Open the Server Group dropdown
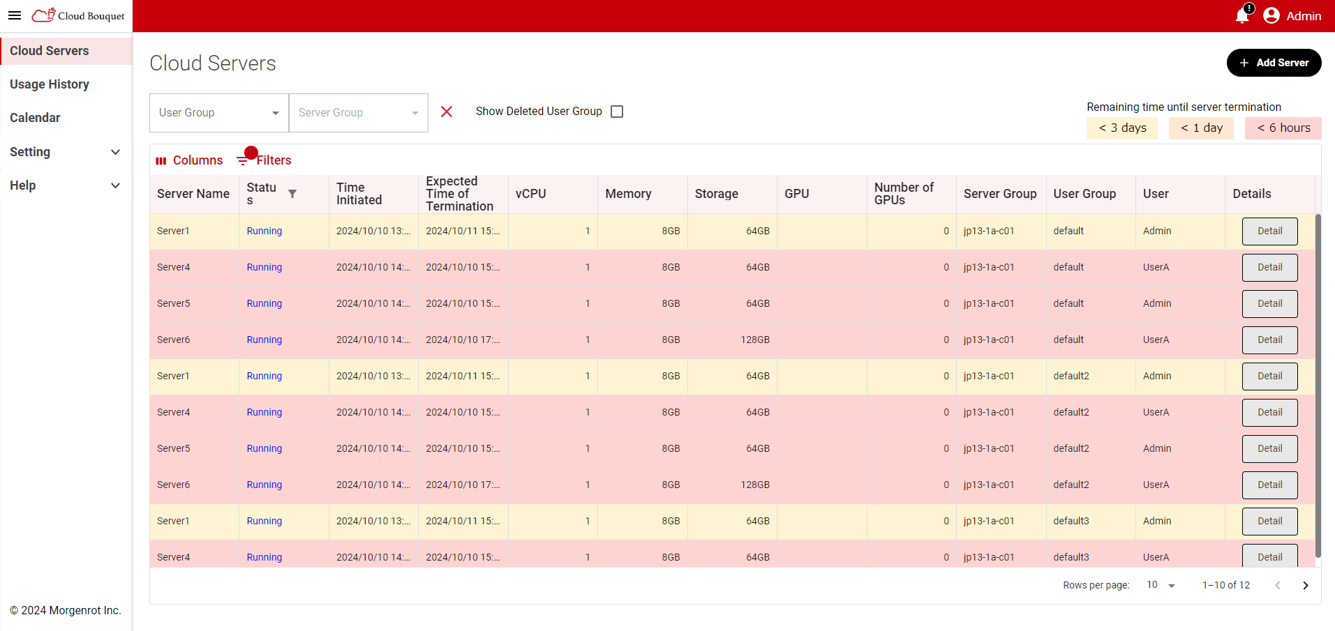Image resolution: width=1335 pixels, height=631 pixels. [359, 113]
